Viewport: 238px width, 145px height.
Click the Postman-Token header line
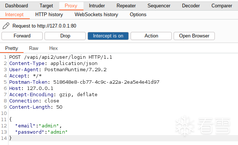pos(84,82)
